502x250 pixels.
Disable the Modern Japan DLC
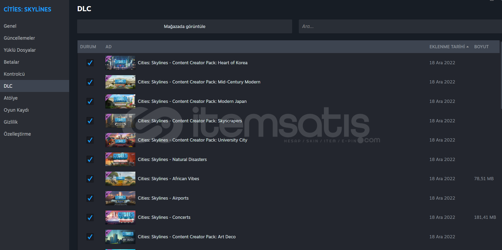pos(90,101)
